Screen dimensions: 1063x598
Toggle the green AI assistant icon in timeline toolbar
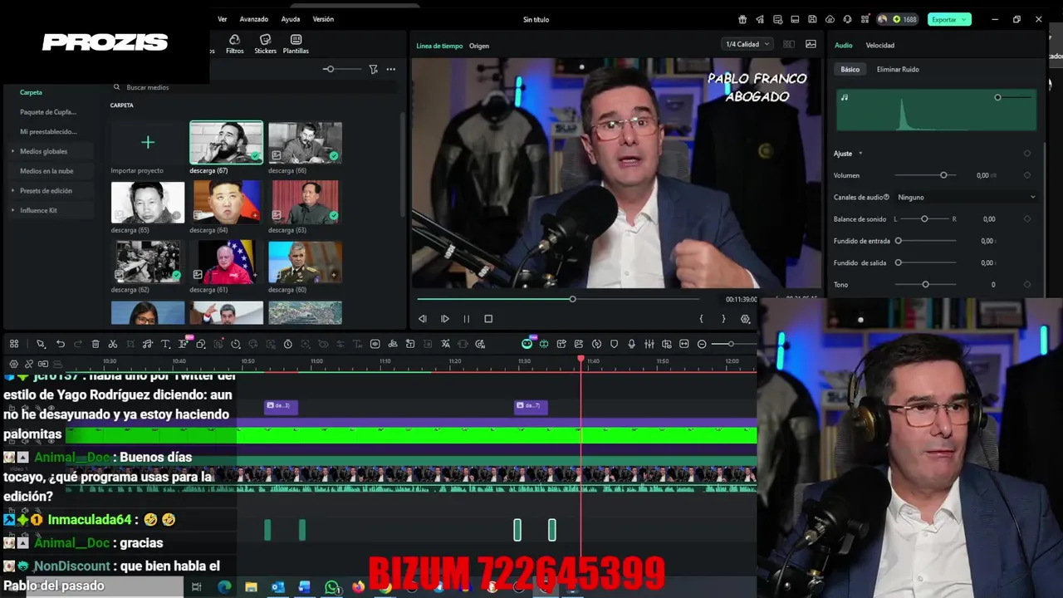(x=527, y=344)
